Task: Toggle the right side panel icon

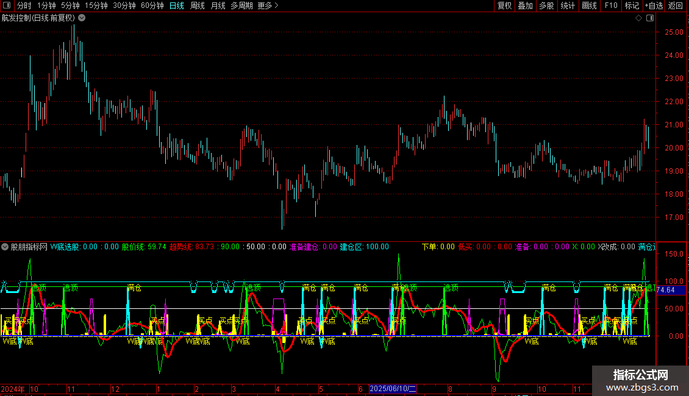Action: (650, 18)
